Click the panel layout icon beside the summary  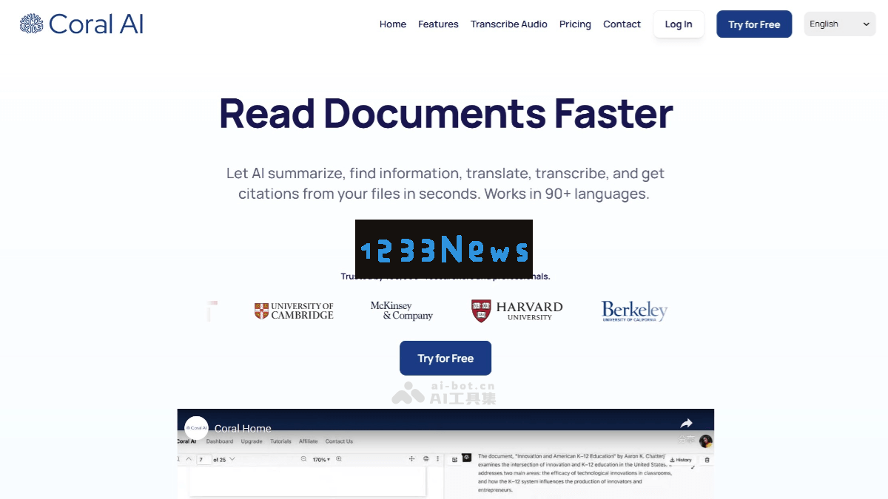(454, 459)
